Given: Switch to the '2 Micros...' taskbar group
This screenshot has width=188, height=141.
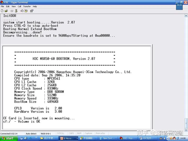Looking at the screenshot, I should (68, 138).
